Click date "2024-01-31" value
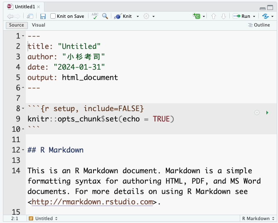 click(79, 67)
